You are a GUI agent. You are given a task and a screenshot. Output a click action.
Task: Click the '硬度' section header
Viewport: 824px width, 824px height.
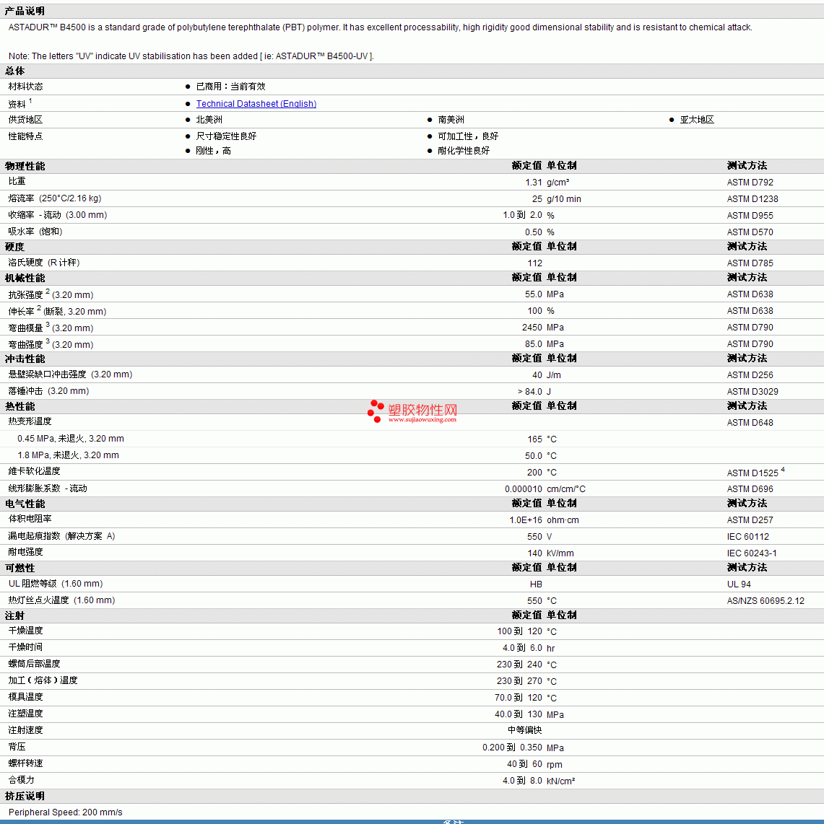14,247
